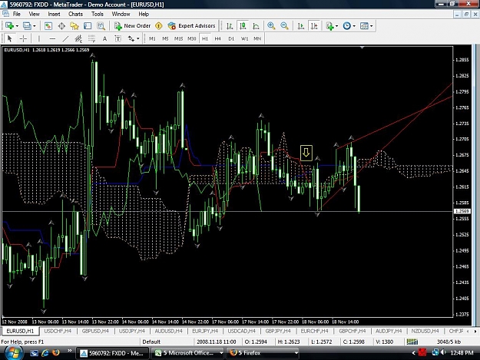This screenshot has width=480, height=360.
Task: Expand the Templates dropdown arrow
Action: click(x=371, y=26)
